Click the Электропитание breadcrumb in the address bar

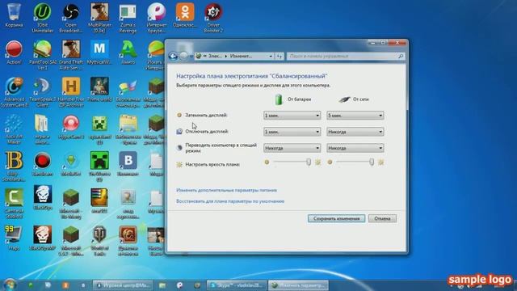coord(216,57)
